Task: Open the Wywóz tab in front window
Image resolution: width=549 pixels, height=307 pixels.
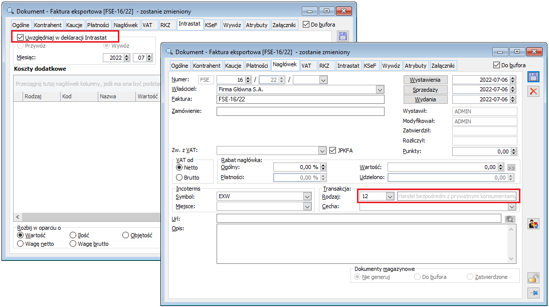Action: pyautogui.click(x=391, y=66)
